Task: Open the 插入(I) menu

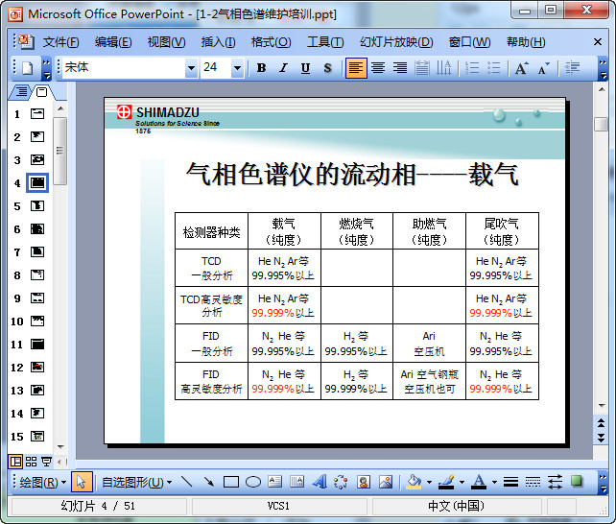Action: coord(218,41)
